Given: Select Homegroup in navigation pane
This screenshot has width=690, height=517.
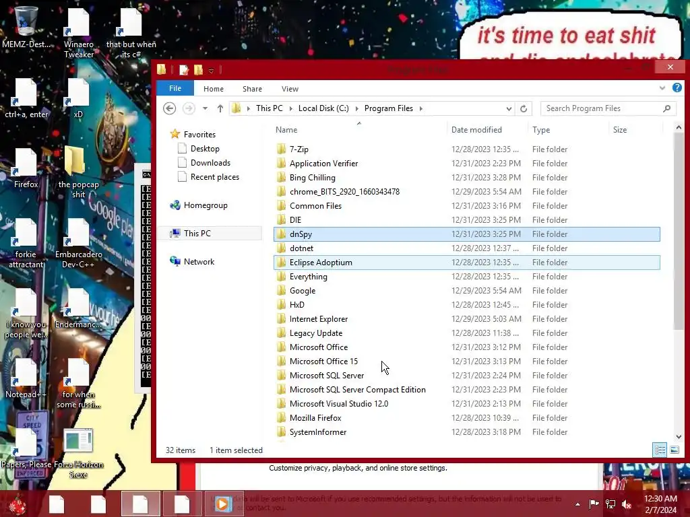Looking at the screenshot, I should (x=205, y=205).
